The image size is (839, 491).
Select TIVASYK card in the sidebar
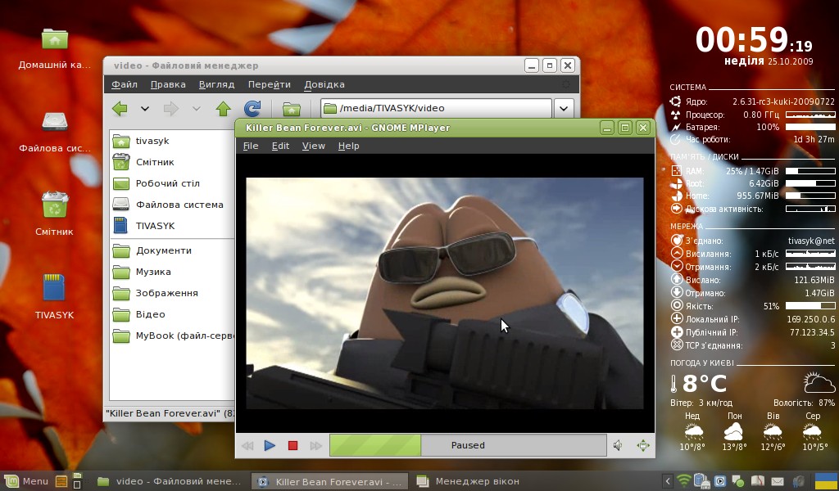click(172, 226)
